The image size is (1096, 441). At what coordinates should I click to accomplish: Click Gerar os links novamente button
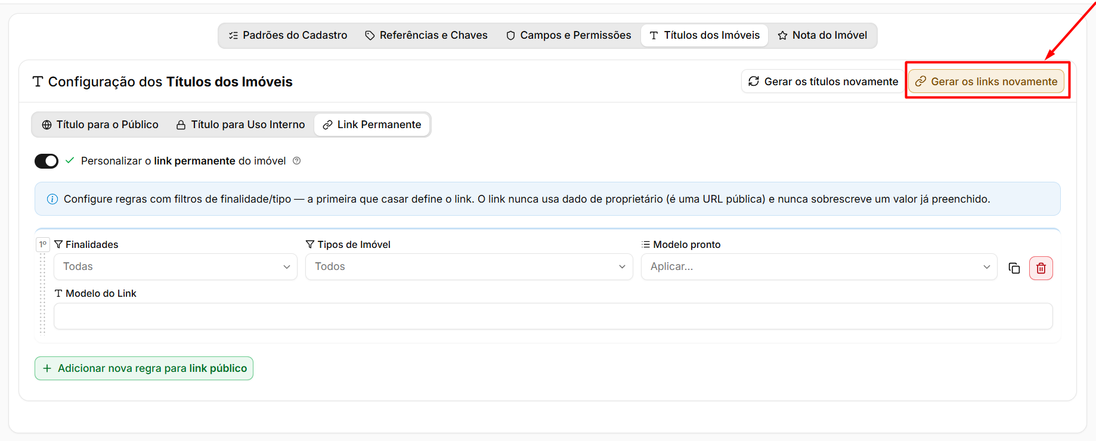(x=986, y=81)
